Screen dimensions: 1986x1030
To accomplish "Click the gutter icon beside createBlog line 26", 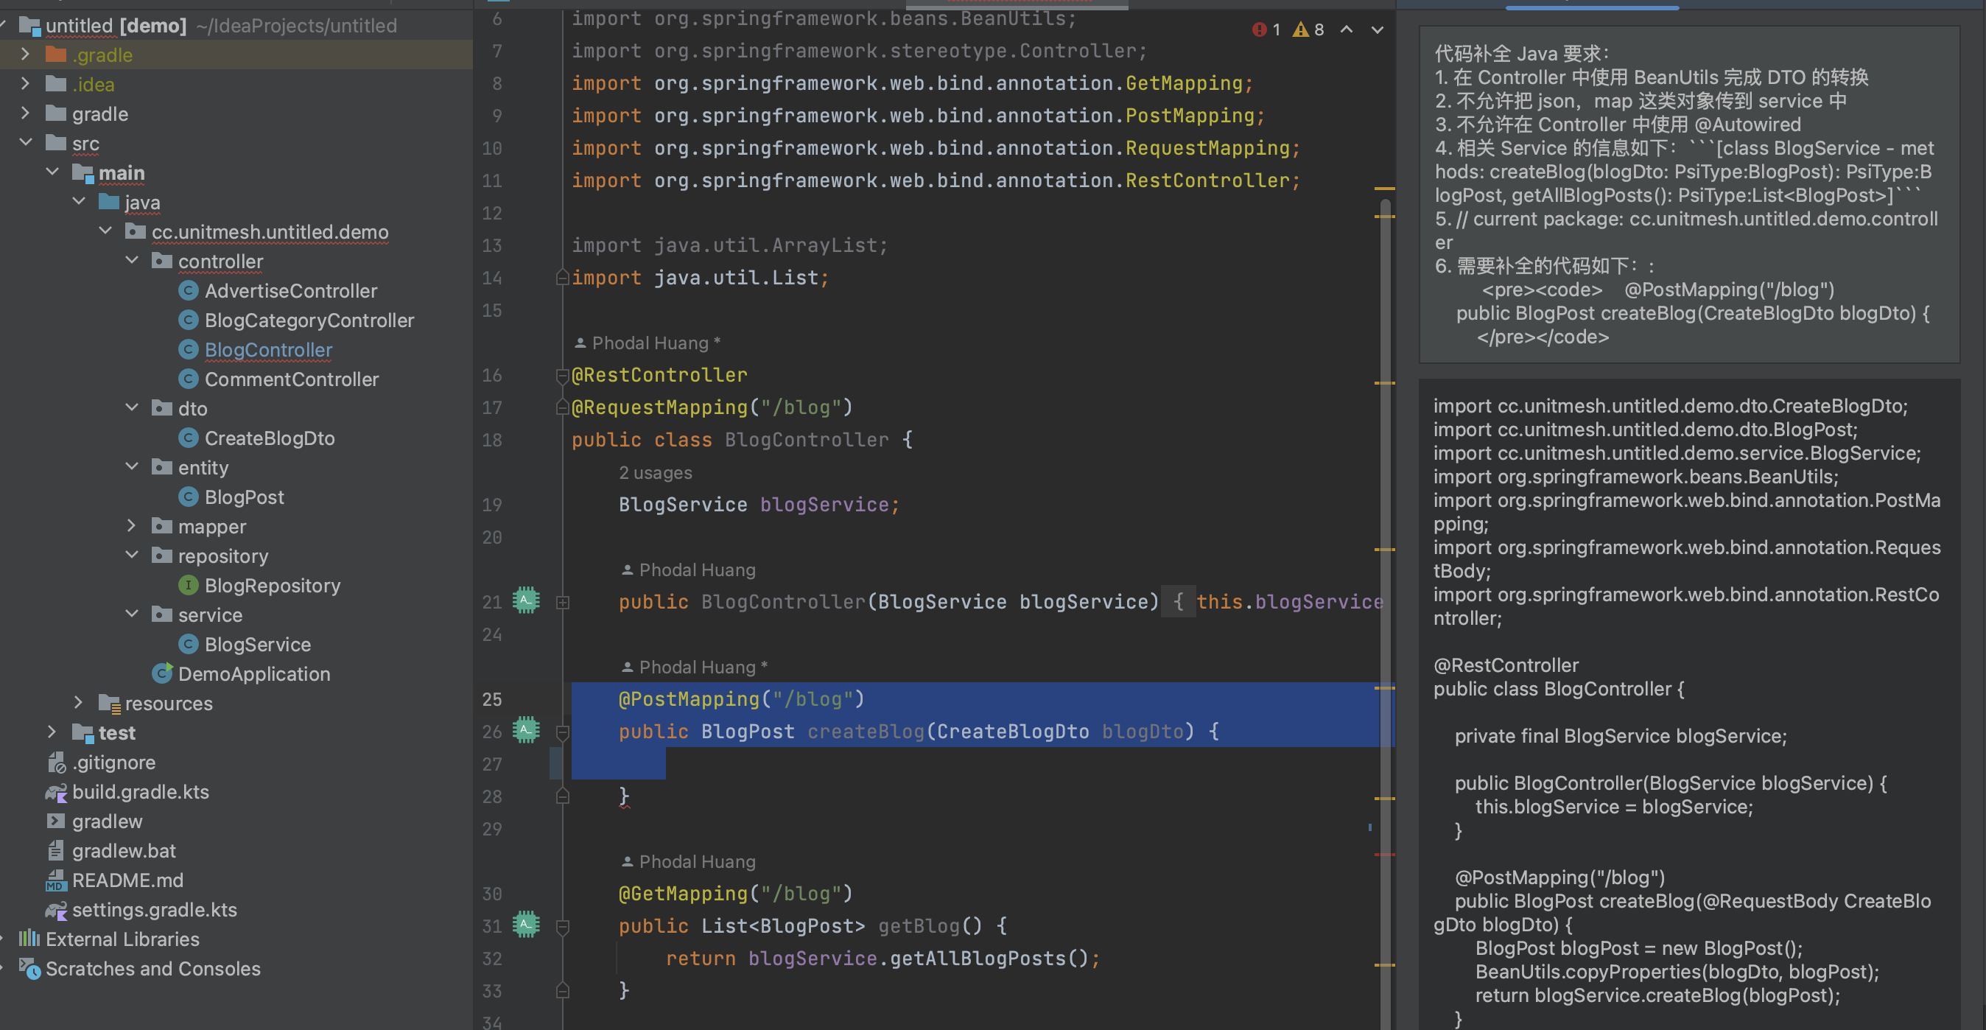I will pos(526,730).
